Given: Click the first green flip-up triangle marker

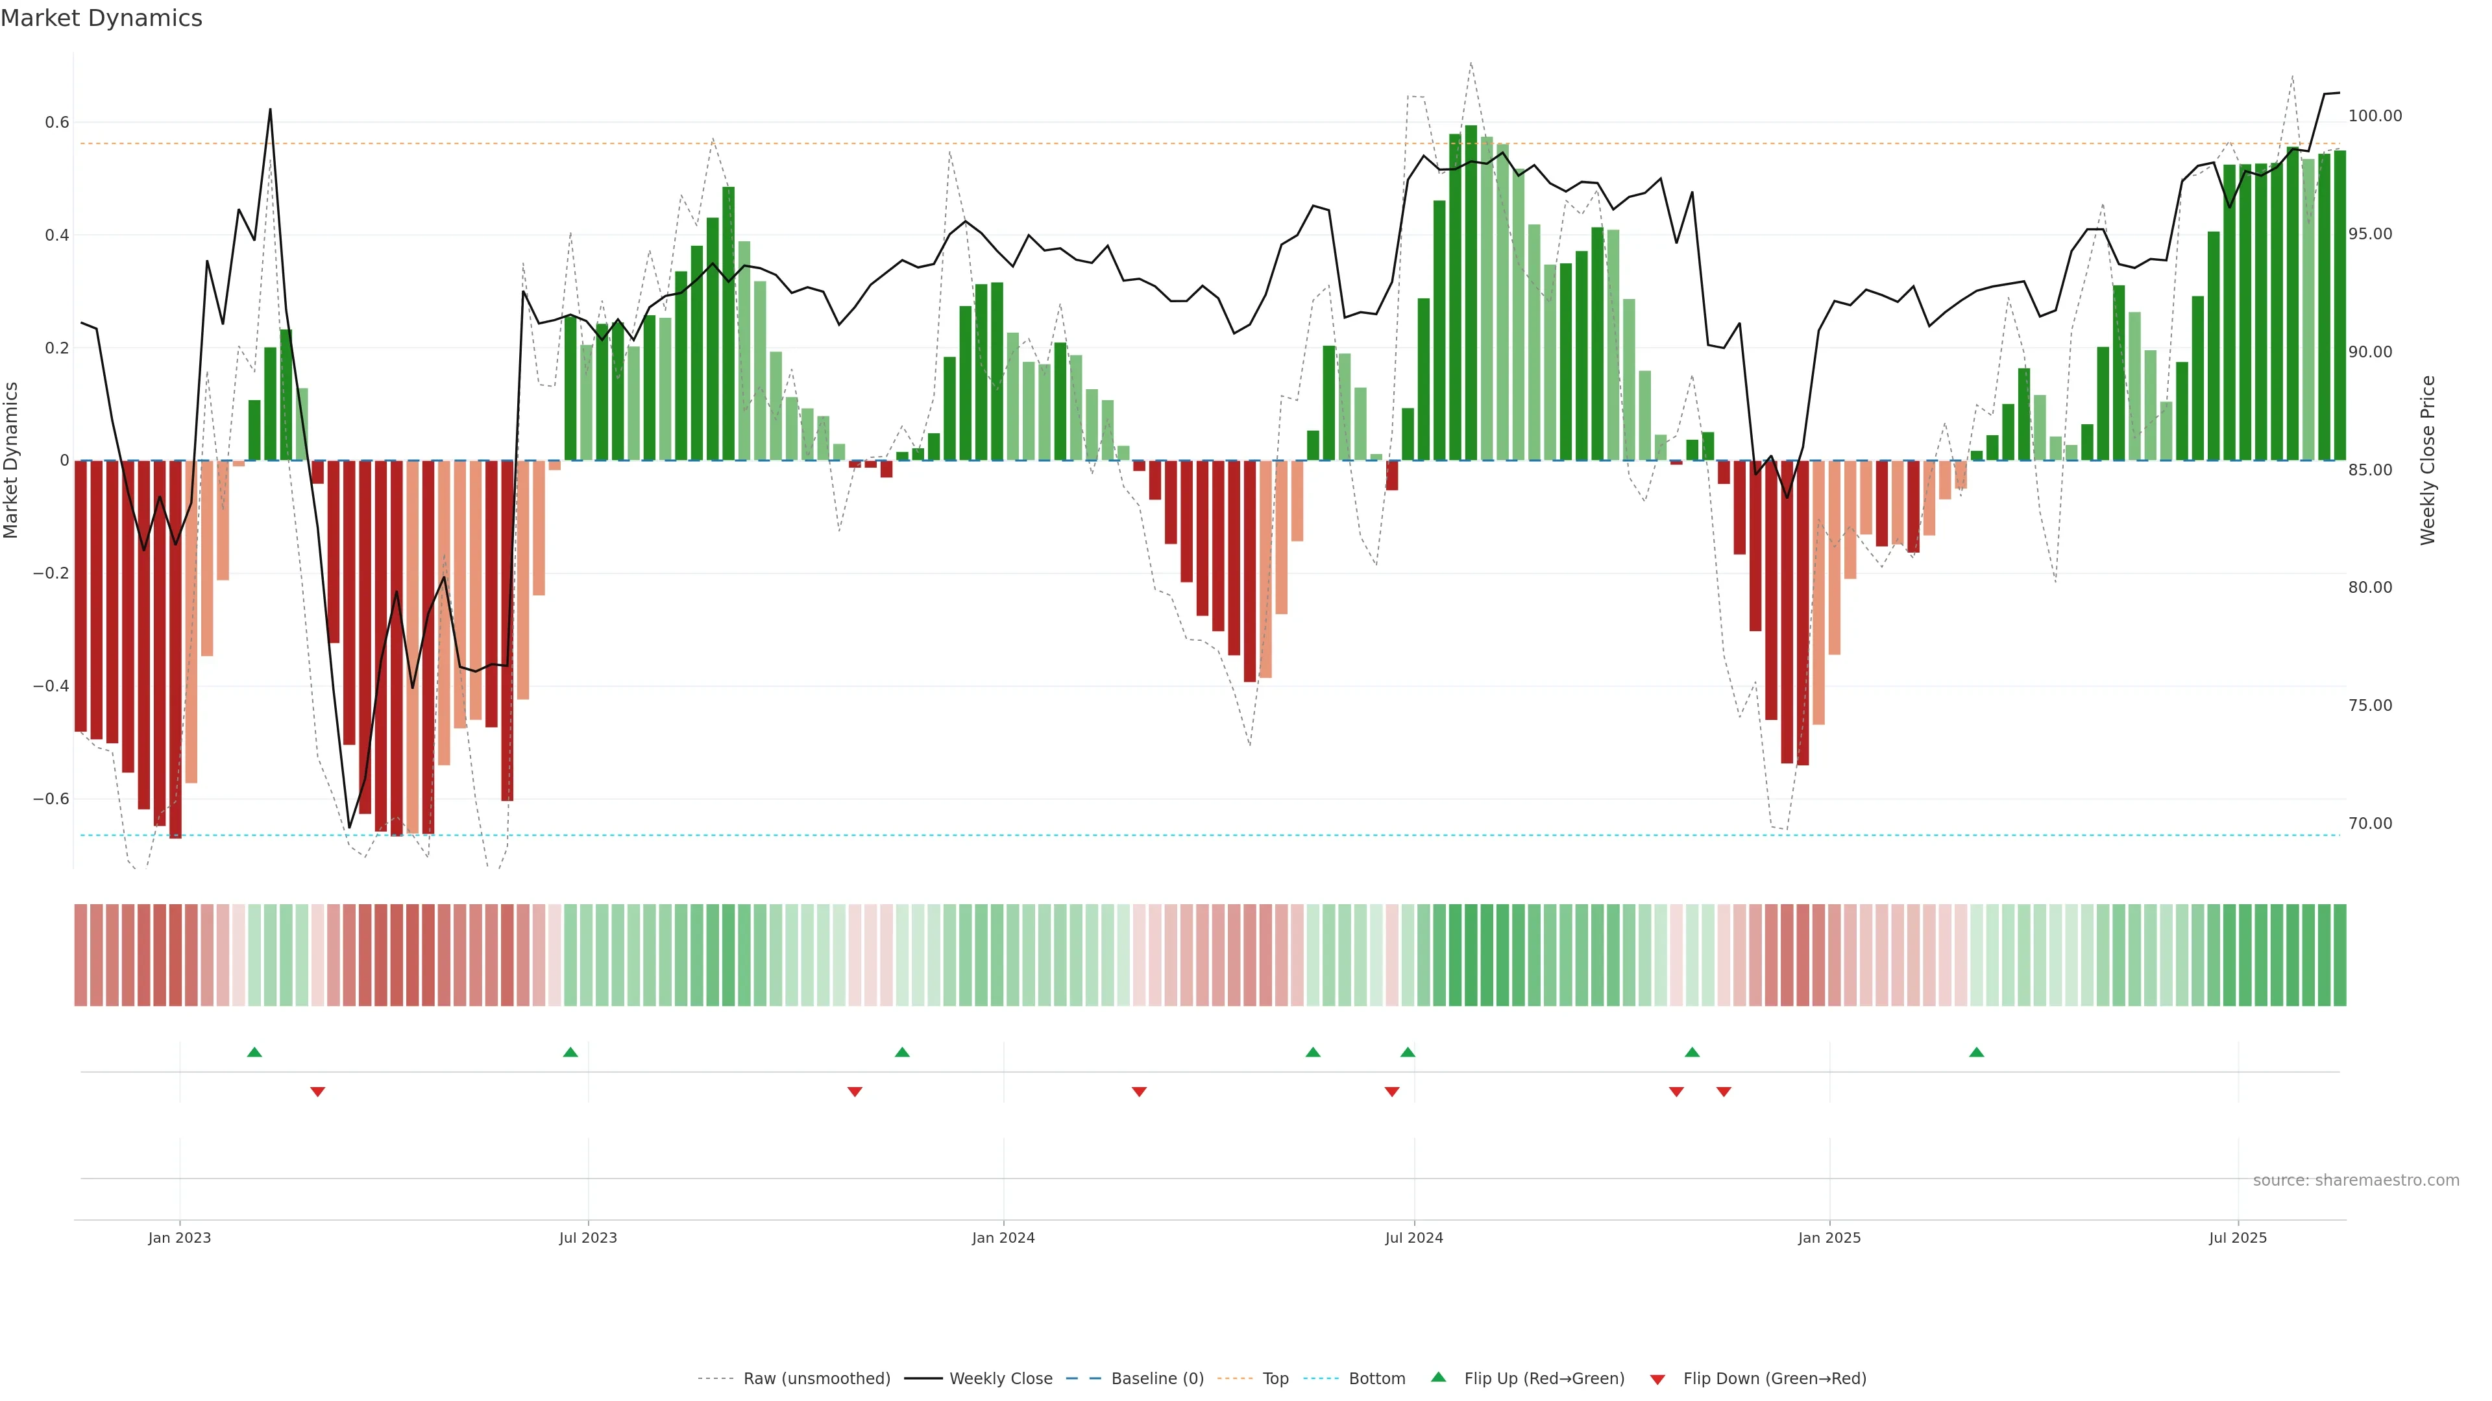Looking at the screenshot, I should click(x=254, y=1052).
